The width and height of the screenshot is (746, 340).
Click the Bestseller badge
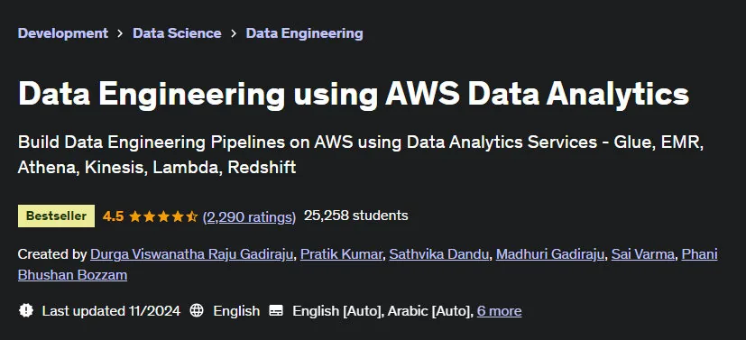click(56, 216)
